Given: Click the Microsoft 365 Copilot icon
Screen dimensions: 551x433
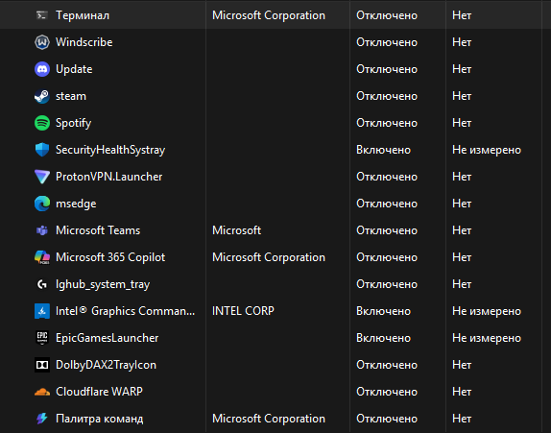Looking at the screenshot, I should (42, 257).
